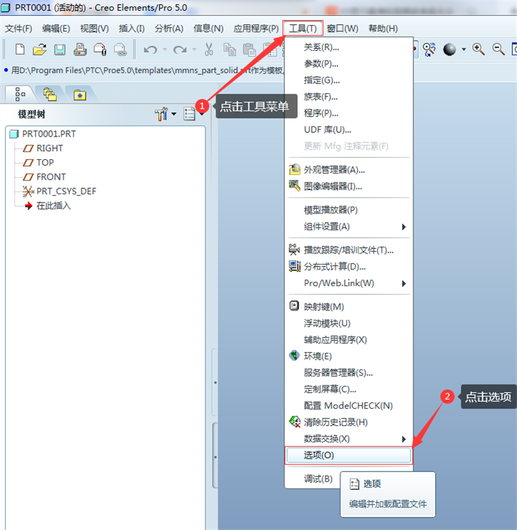Click the Redo arrow icon
The width and height of the screenshot is (517, 530).
coord(180,50)
